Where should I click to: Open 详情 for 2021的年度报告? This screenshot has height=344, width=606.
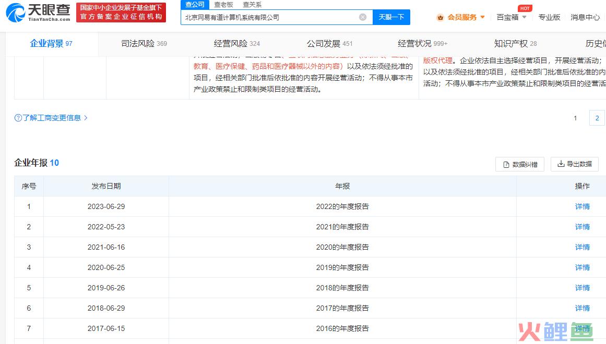[583, 227]
